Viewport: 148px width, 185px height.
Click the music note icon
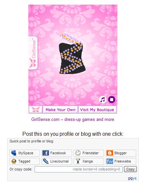[x=103, y=99]
